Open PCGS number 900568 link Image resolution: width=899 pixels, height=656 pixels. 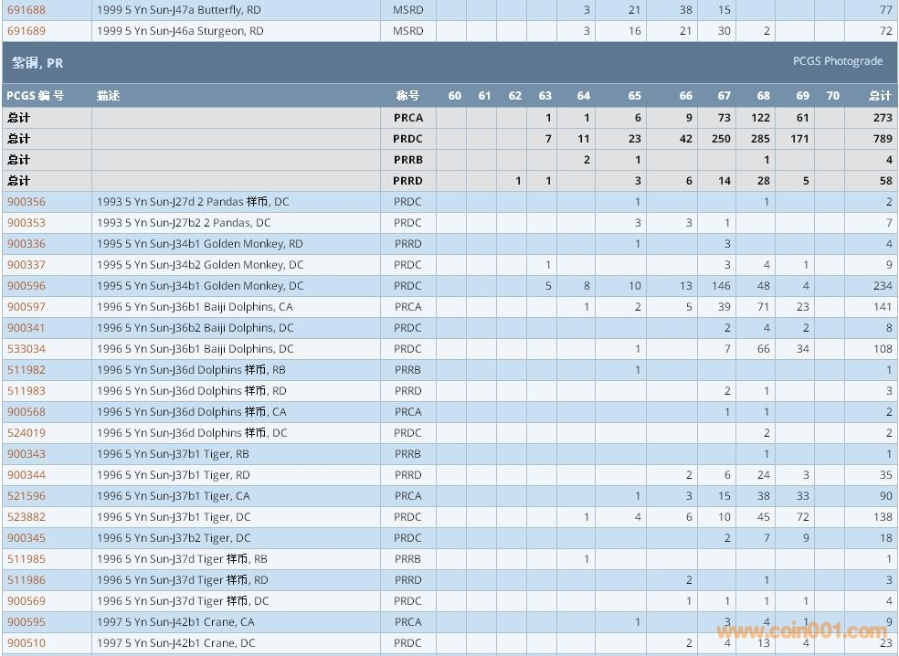[26, 412]
